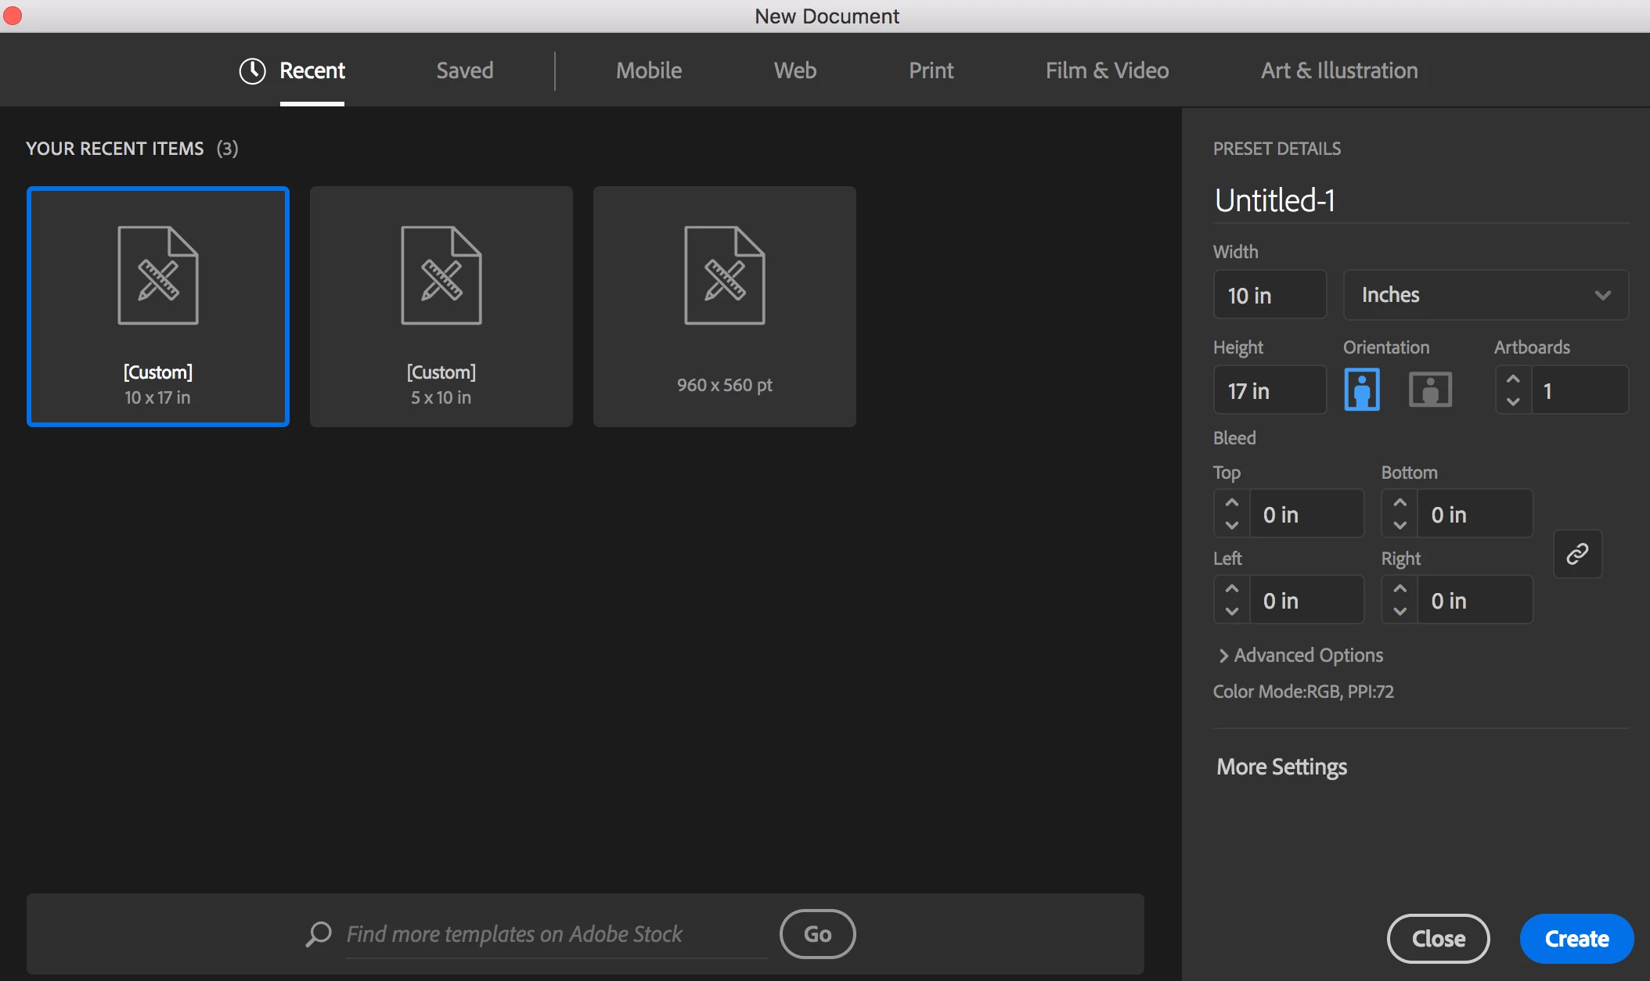The height and width of the screenshot is (981, 1650).
Task: Click the Adobe Stock search magnifier icon
Action: [319, 933]
